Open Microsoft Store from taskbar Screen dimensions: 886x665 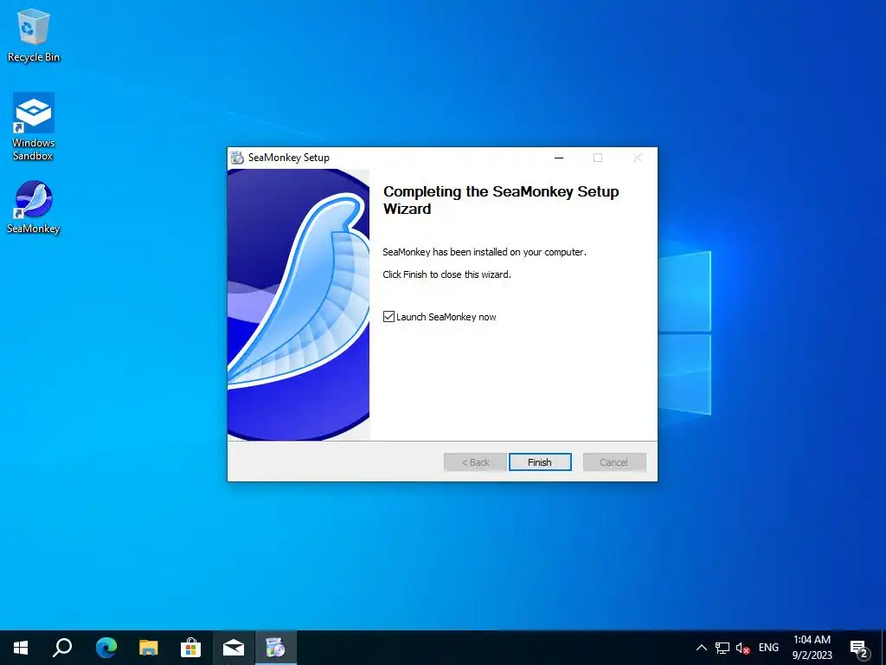pyautogui.click(x=191, y=648)
